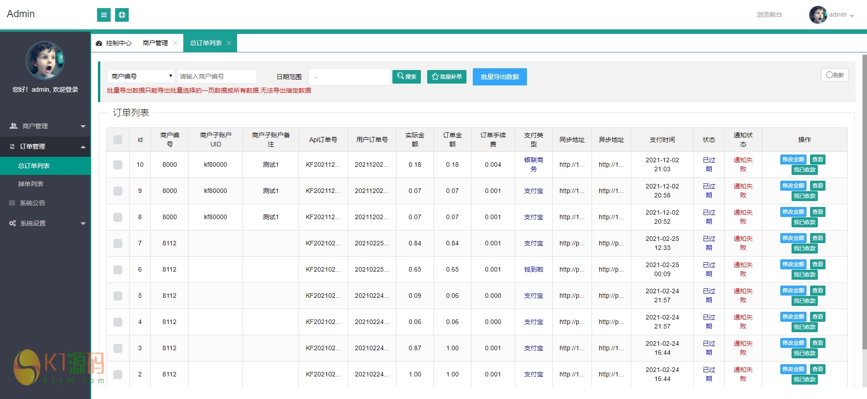Collapse the 订单管理 sidebar menu arrow
Image resolution: width=867 pixels, height=399 pixels.
pyautogui.click(x=83, y=147)
